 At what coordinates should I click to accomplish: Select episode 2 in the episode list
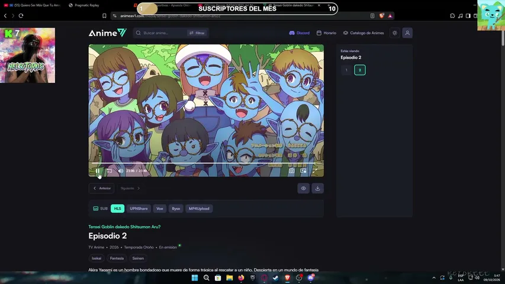360,70
